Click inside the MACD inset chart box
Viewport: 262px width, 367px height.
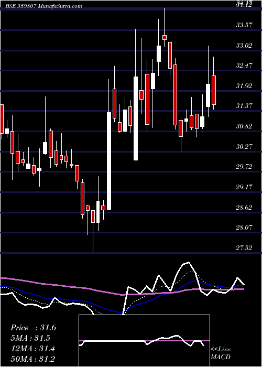144,341
